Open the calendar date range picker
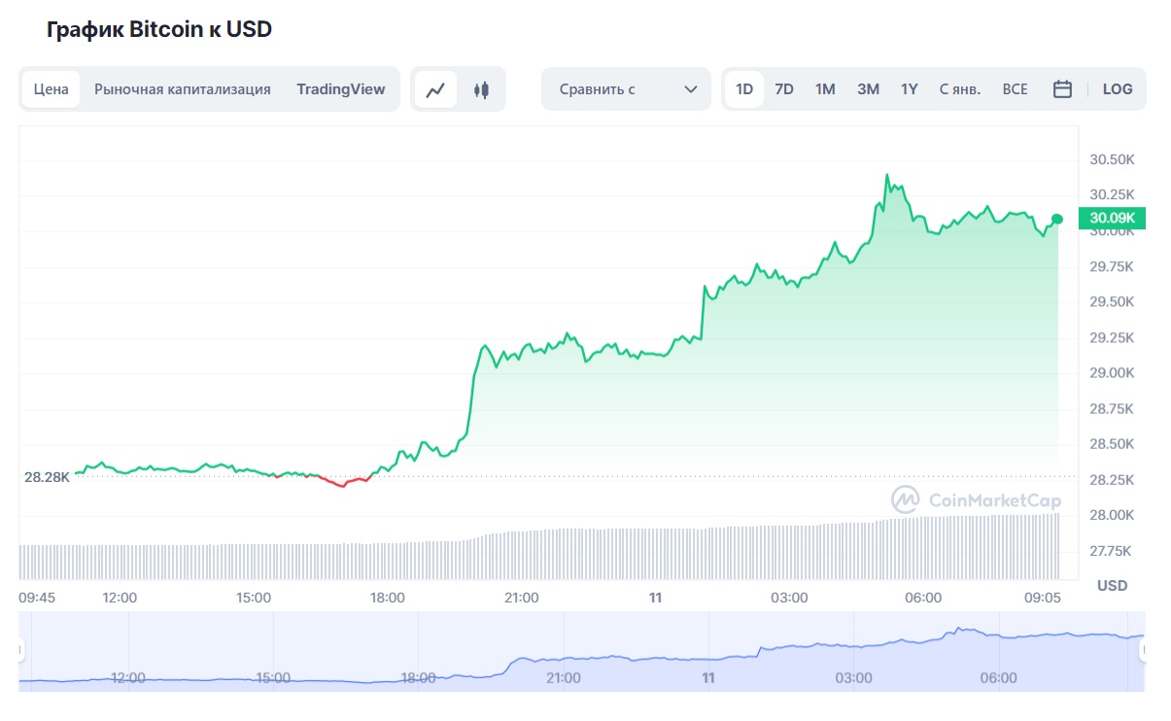 point(1062,89)
